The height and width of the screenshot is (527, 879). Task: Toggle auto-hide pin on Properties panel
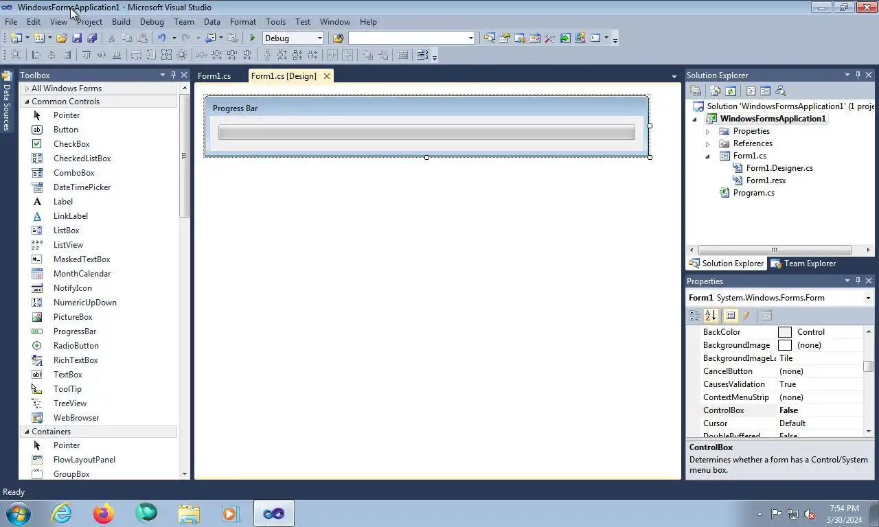tap(858, 281)
